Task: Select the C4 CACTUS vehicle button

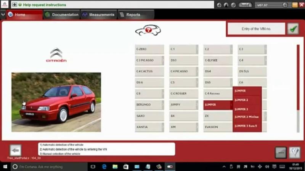Action: point(149,71)
